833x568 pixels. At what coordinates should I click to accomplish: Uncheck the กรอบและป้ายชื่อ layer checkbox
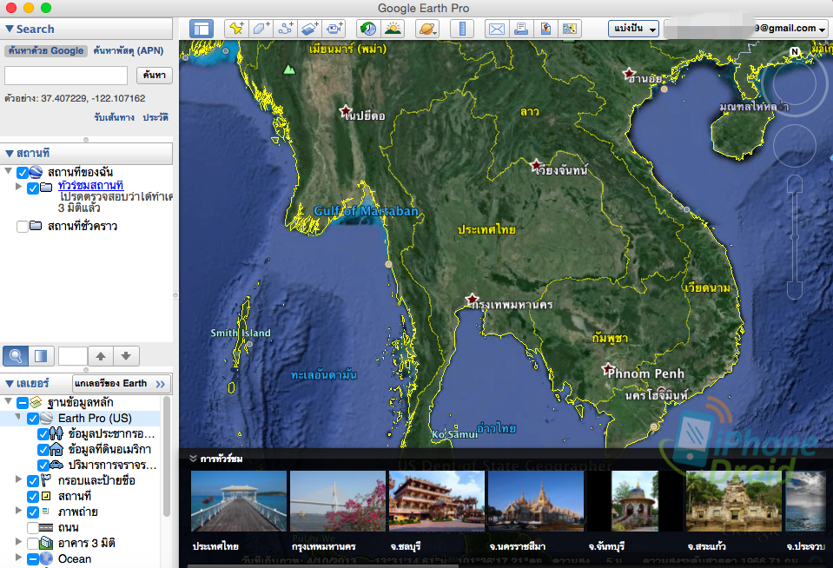[x=33, y=481]
